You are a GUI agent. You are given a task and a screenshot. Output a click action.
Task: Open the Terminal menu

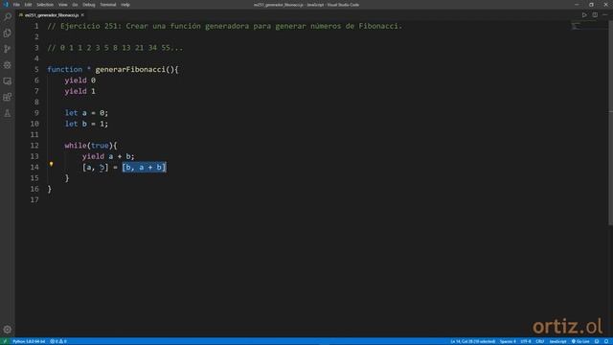pyautogui.click(x=108, y=5)
